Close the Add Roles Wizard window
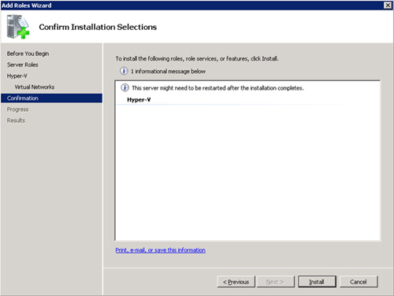The image size is (394, 296). click(x=388, y=6)
